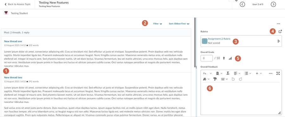Click the Testing New Features heading
This screenshot has height=117, width=285.
(54, 3)
